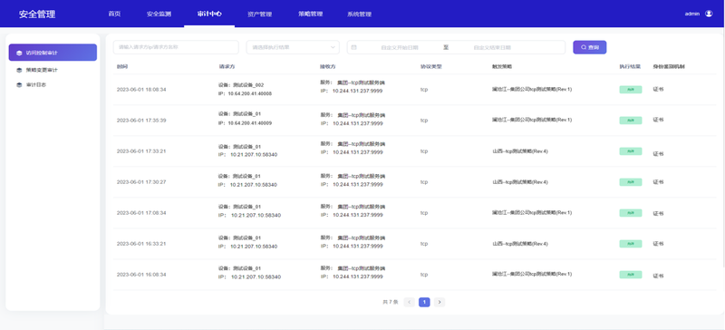725x330 pixels.
Task: Click requester IP in the 17:33:21 row
Action: pyautogui.click(x=254, y=155)
